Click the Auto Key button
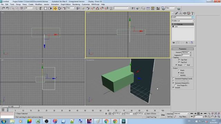The image size is (221, 124). click(170, 113)
